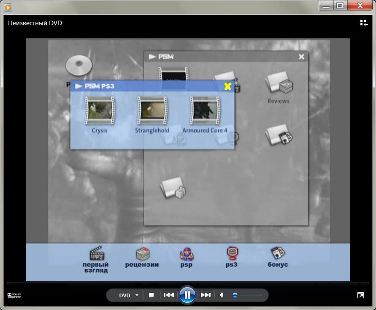This screenshot has width=376, height=310.
Task: Mute the volume speaker icon
Action: pyautogui.click(x=222, y=295)
